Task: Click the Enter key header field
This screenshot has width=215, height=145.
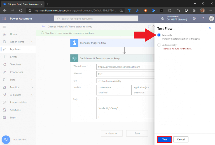Action: [114, 92]
